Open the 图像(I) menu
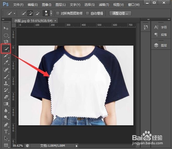Image resolution: width=172 pixels, height=149 pixels. (x=47, y=5)
